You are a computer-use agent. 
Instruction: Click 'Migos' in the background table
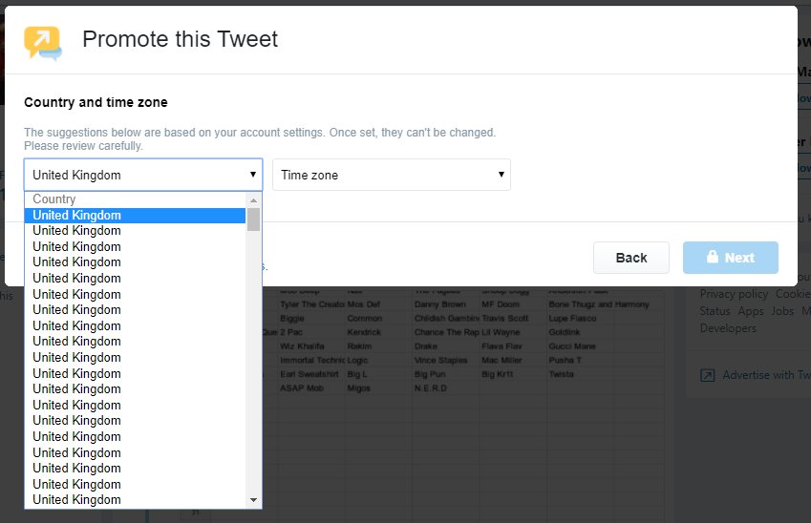358,388
